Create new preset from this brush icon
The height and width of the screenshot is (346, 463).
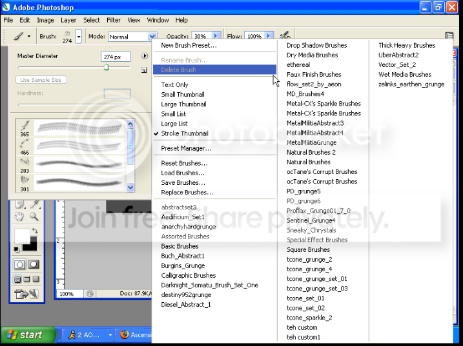(x=144, y=70)
